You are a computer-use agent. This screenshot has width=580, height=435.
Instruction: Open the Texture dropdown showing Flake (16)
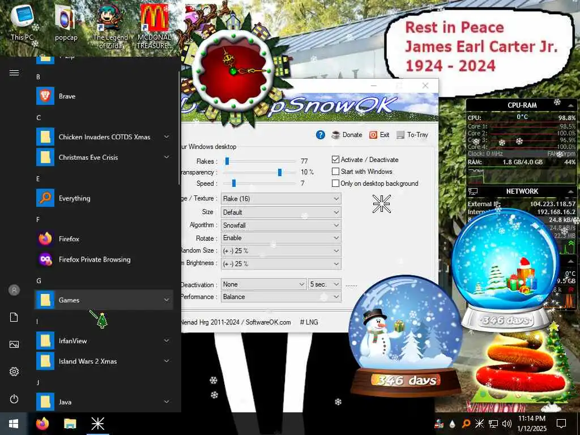pyautogui.click(x=281, y=199)
